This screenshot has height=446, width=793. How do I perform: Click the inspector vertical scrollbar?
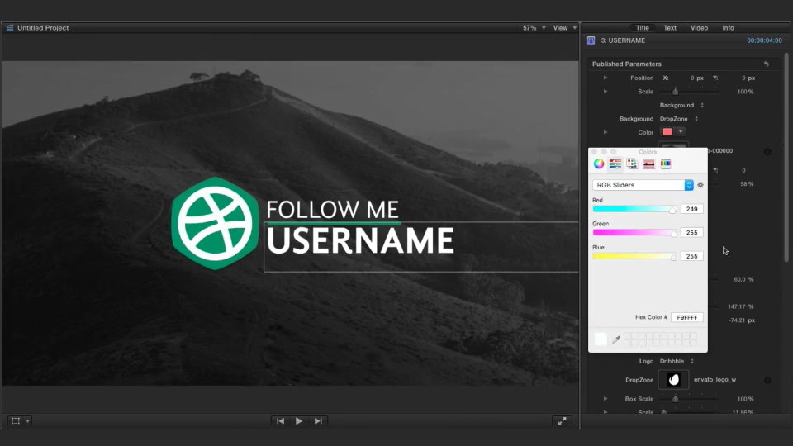tap(786, 157)
